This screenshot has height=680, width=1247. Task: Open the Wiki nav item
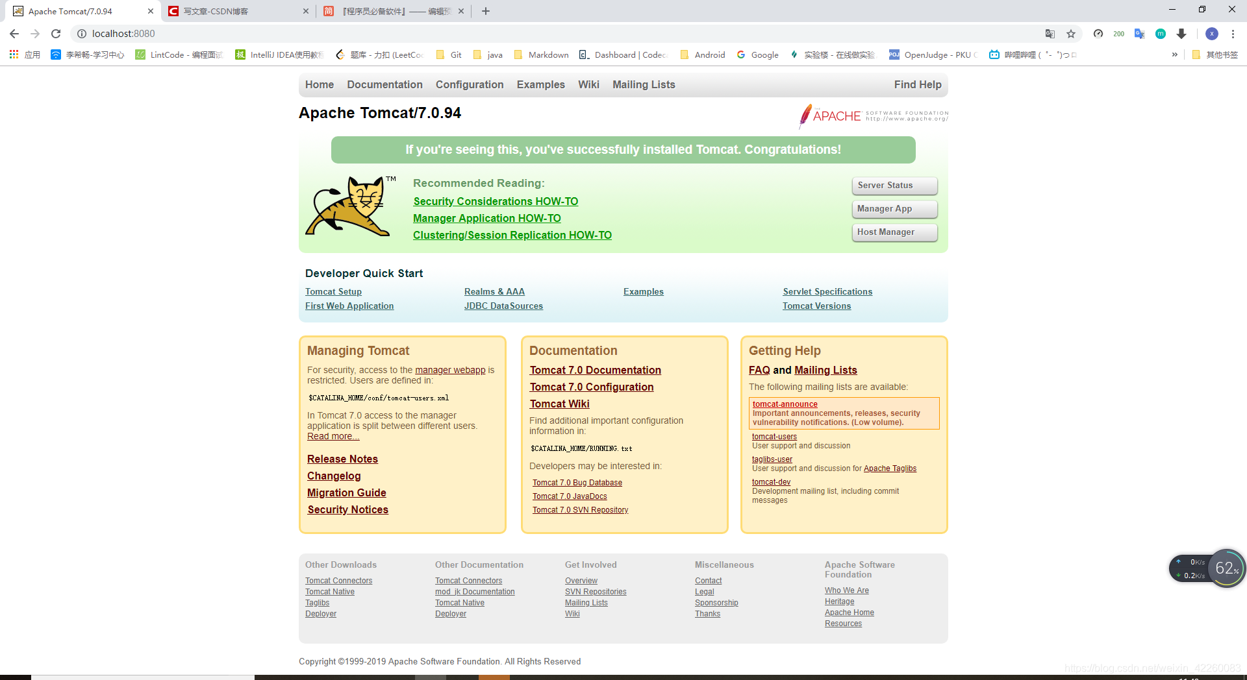(x=588, y=84)
